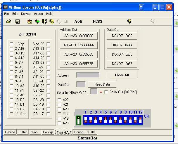This screenshot has width=178, height=147.
Task: Toggle DIP switch 7
Action: point(115,120)
